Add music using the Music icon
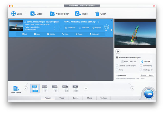This screenshot has width=164, height=113. click(x=78, y=14)
